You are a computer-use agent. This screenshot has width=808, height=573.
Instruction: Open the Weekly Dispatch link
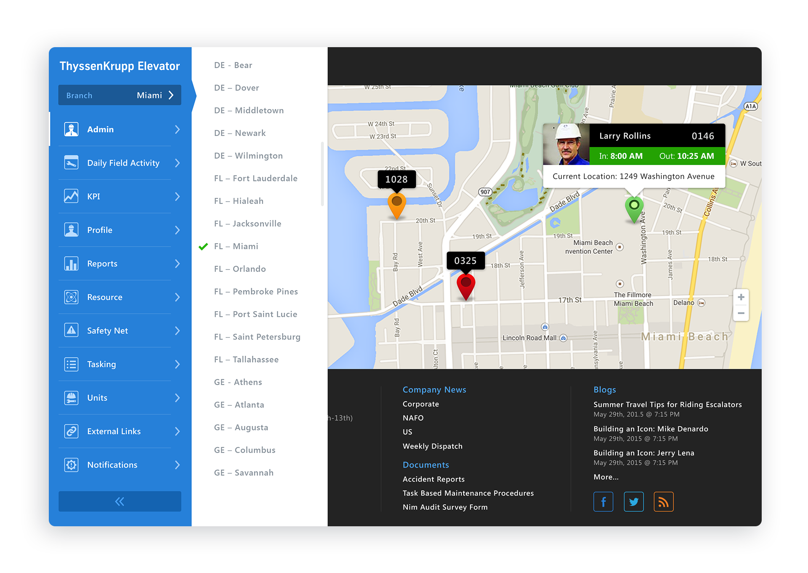point(433,446)
